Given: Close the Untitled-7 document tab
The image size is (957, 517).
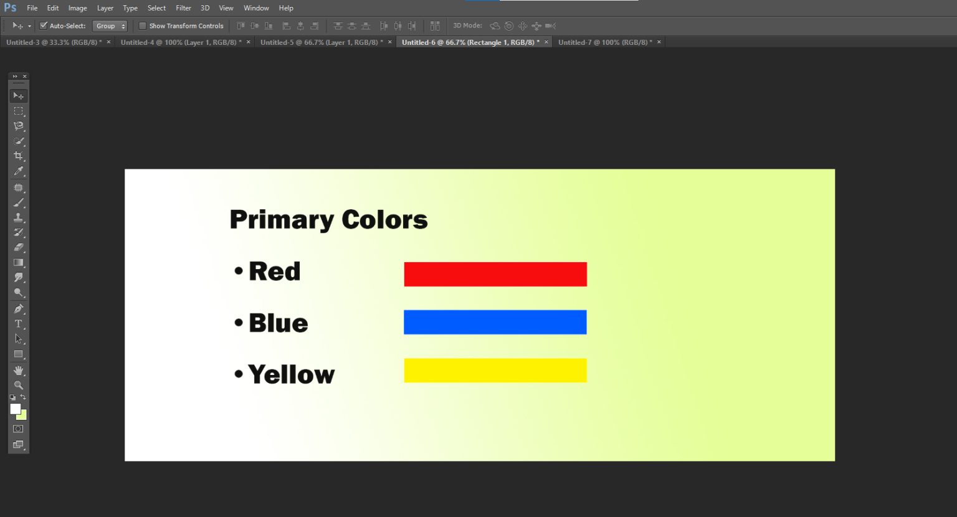Looking at the screenshot, I should tap(659, 42).
